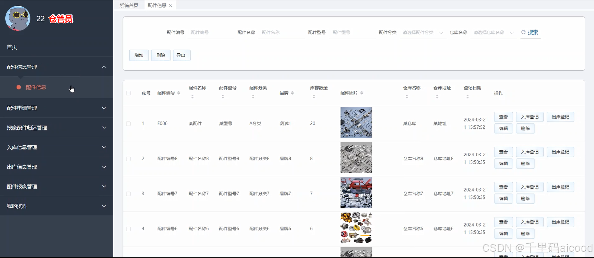Screen dimensions: 594x258
Task: Click 查看 for row 配件编号6
Action: coord(504,222)
